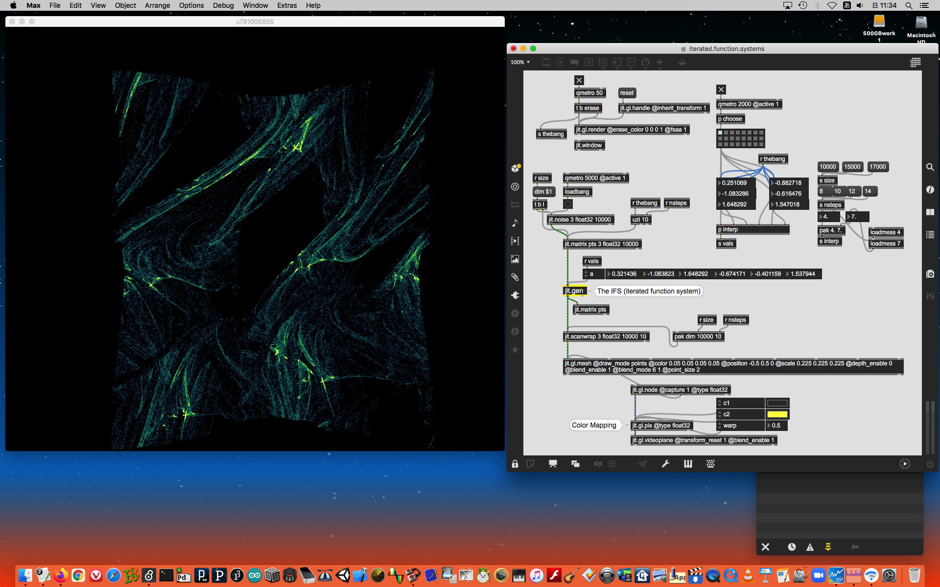Open the 100% zoom dropdown
Viewport: 940px width, 587px height.
click(x=520, y=62)
